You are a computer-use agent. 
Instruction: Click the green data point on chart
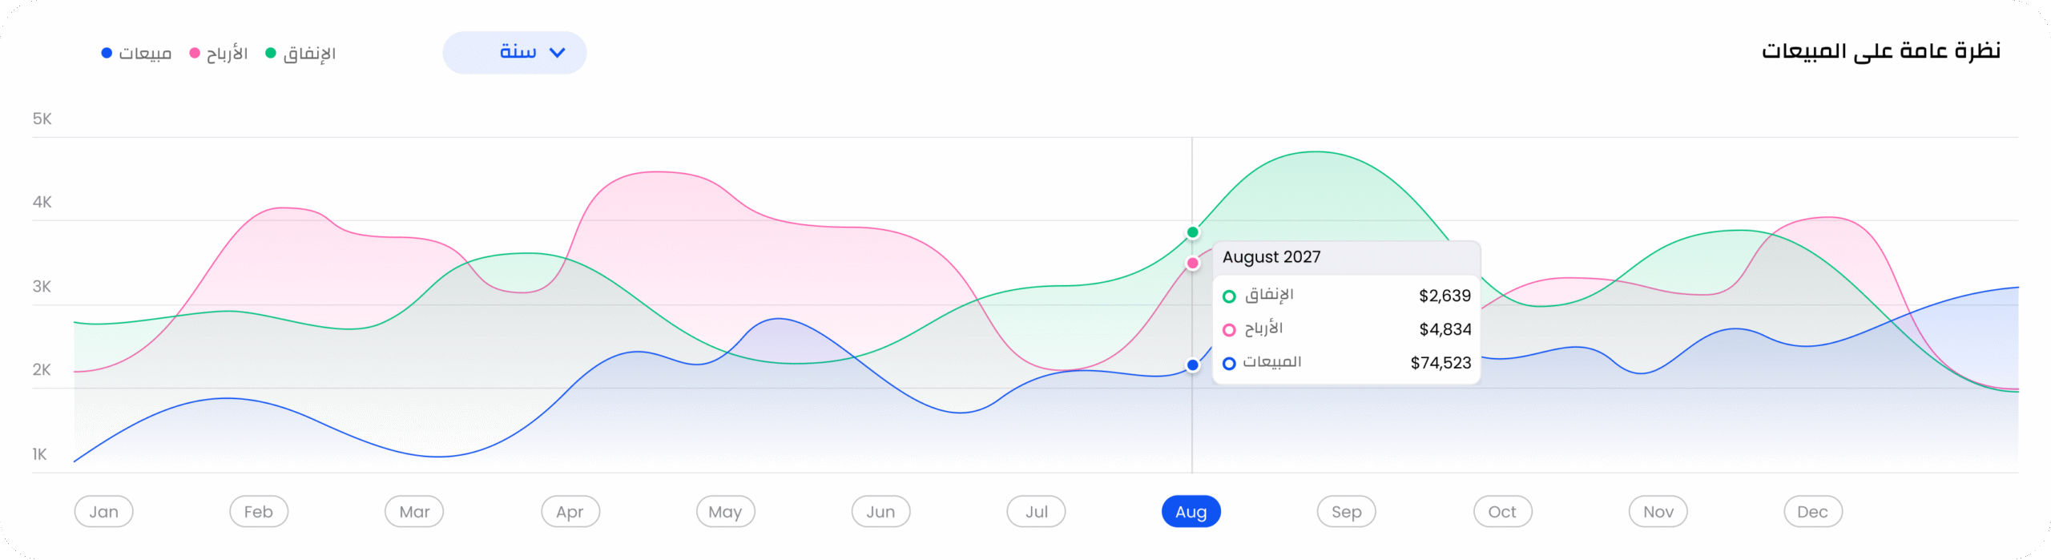pyautogui.click(x=1193, y=232)
